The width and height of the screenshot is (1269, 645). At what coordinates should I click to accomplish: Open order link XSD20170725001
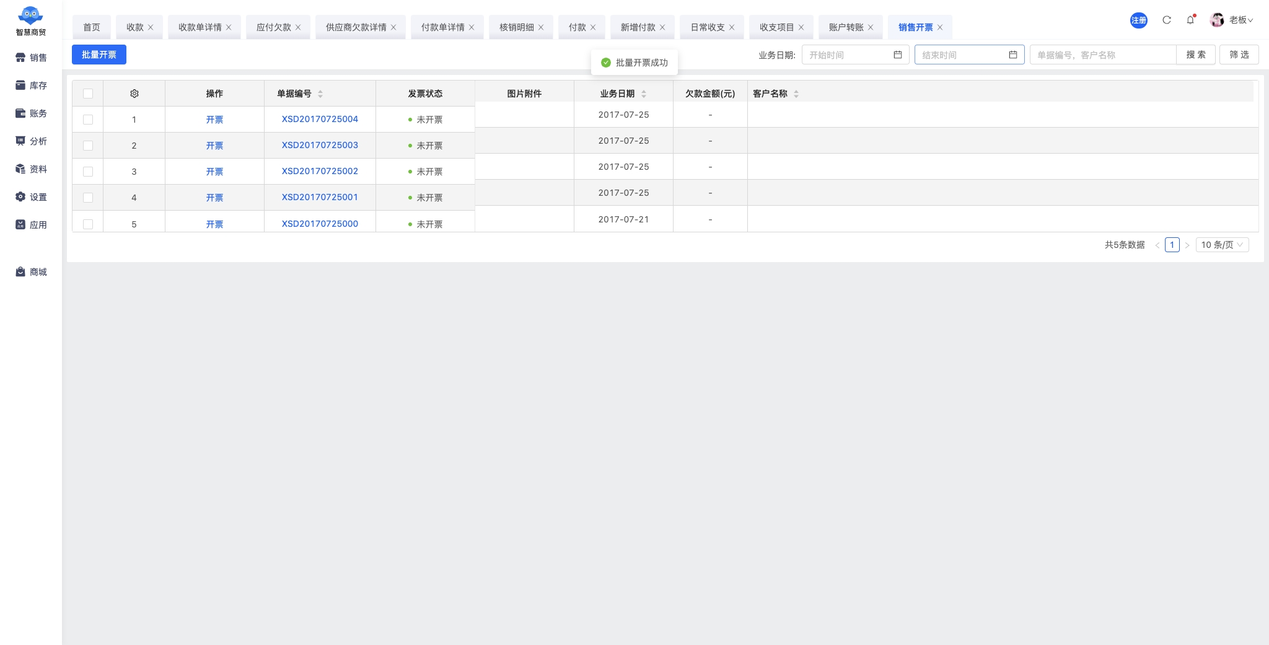pyautogui.click(x=320, y=197)
